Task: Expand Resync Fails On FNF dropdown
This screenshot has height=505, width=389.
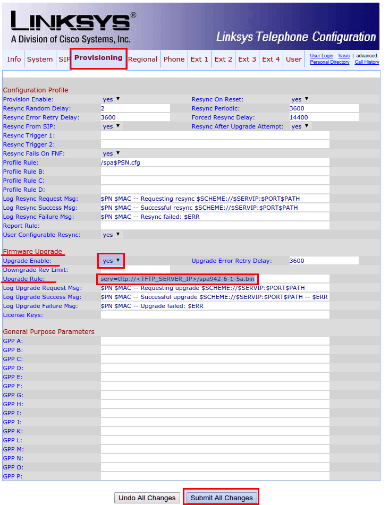Action: [111, 153]
